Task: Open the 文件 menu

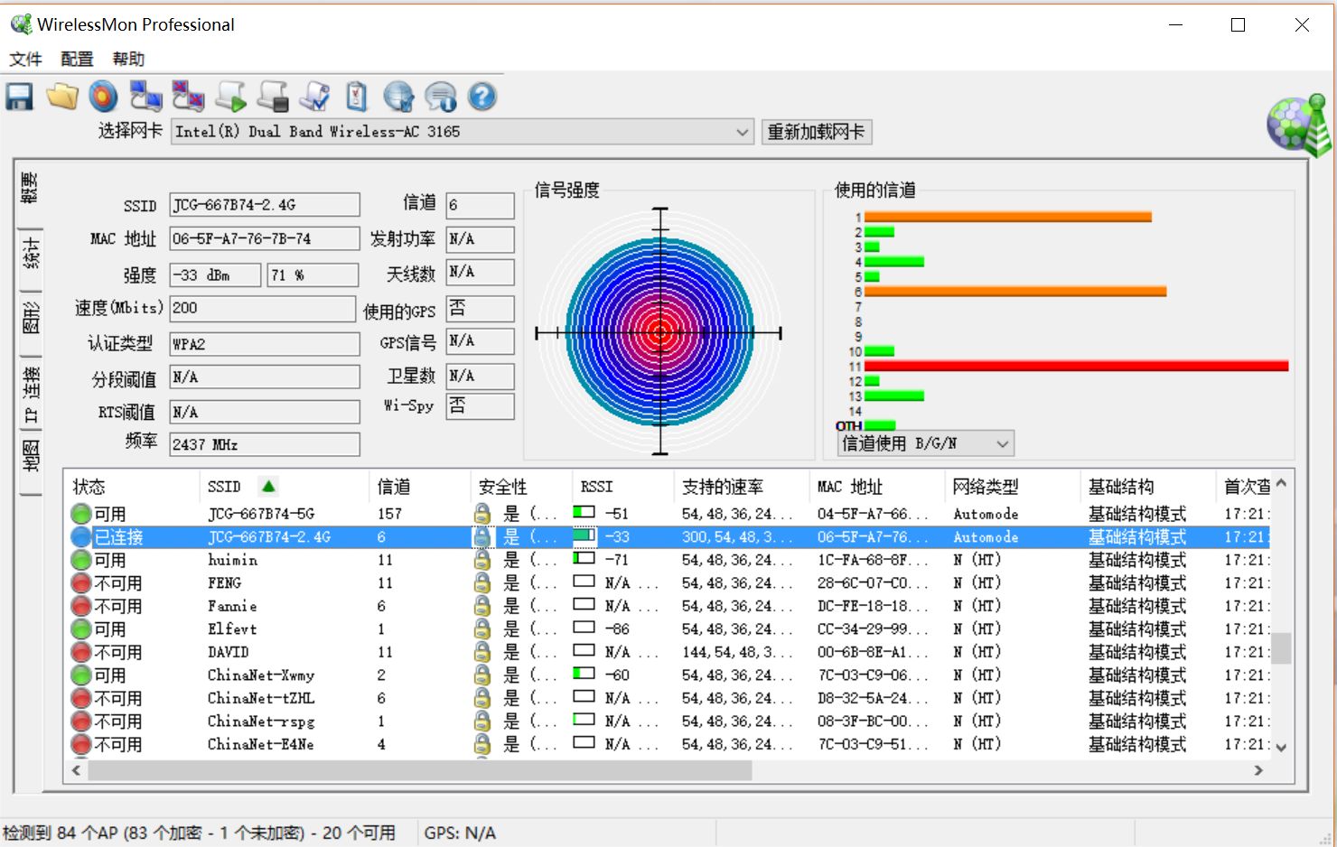Action: (26, 60)
